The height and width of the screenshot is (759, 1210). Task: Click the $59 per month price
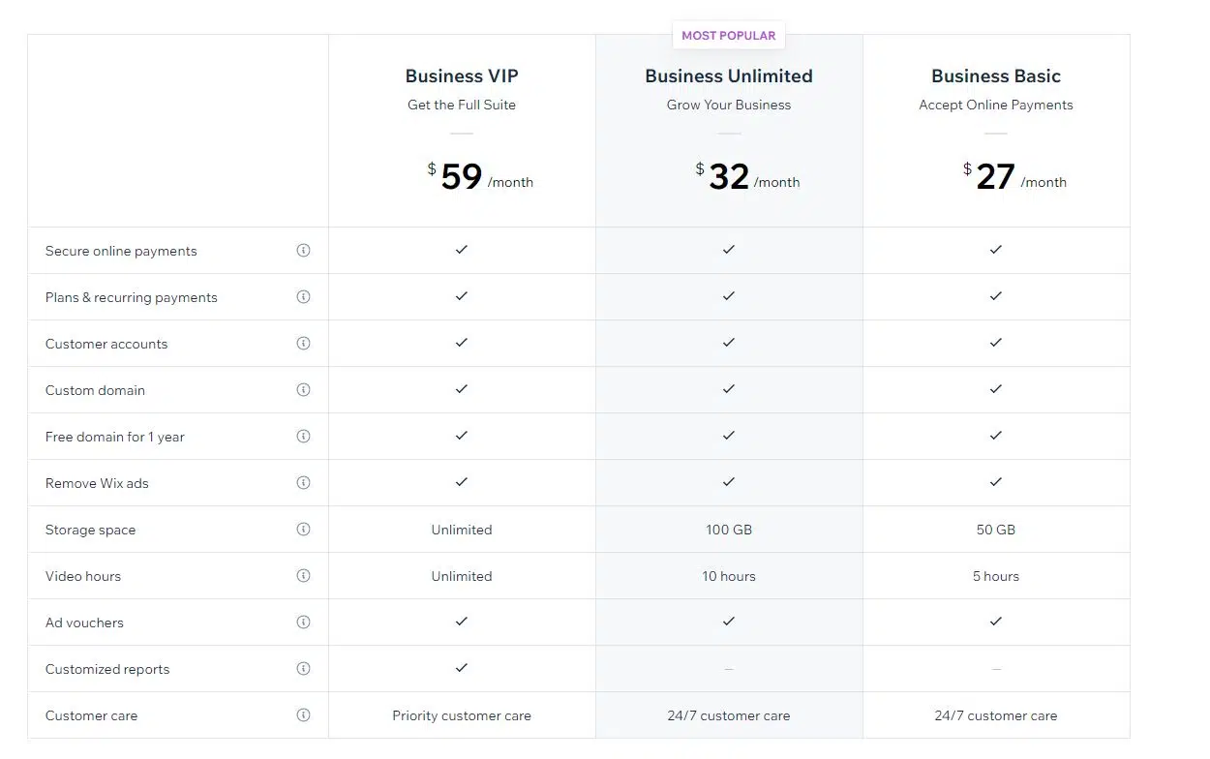click(480, 177)
